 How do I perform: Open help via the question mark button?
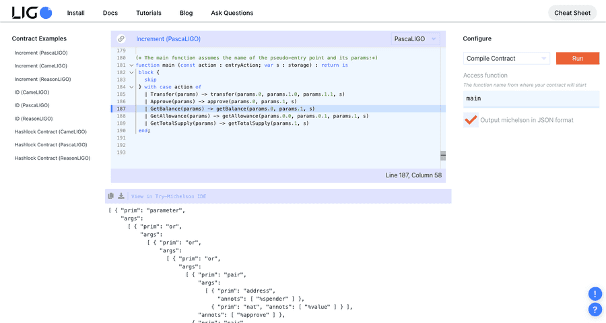(x=595, y=310)
